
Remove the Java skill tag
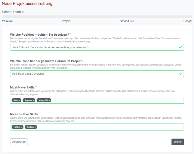(x=20, y=100)
